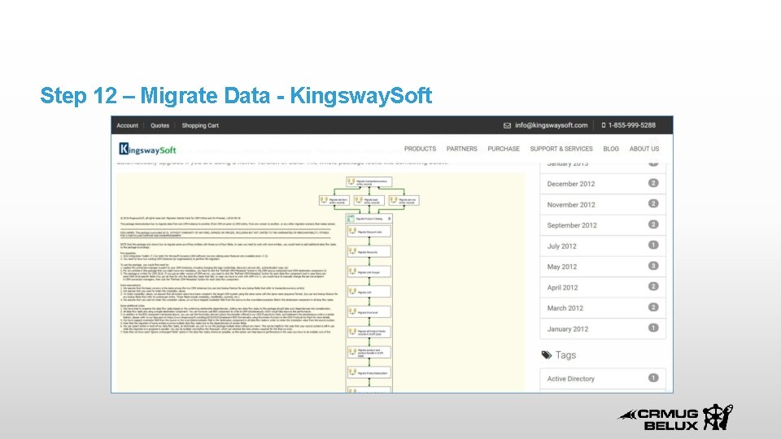Open the PRODUCTS menu

(x=420, y=149)
